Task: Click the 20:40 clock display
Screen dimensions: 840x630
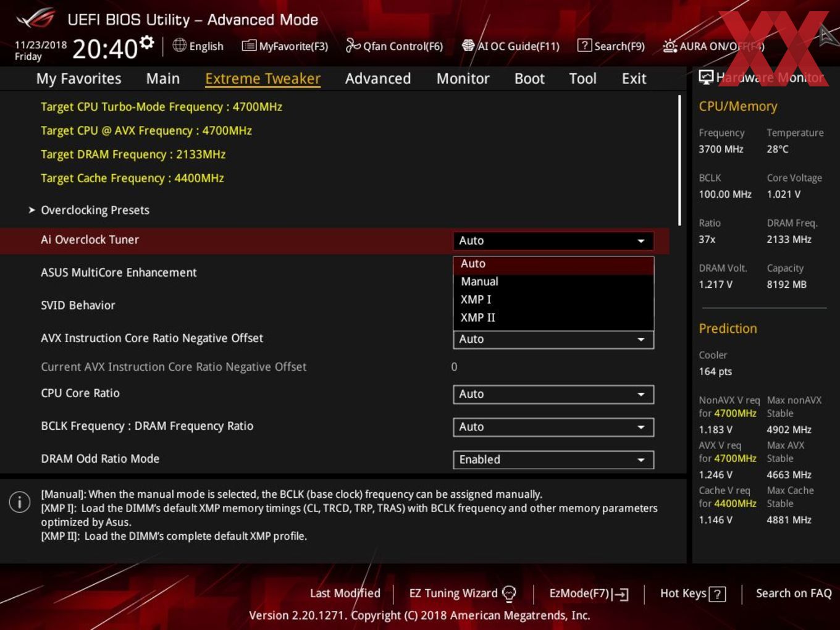Action: [104, 49]
